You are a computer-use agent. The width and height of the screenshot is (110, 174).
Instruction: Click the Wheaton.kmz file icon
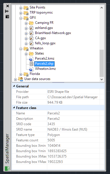tap(31, 69)
